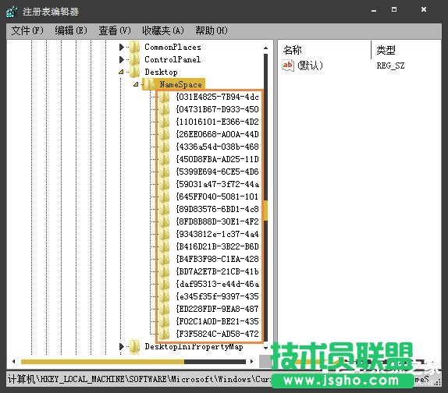Click the (默认) string value icon
The height and width of the screenshot is (393, 448).
pyautogui.click(x=288, y=65)
